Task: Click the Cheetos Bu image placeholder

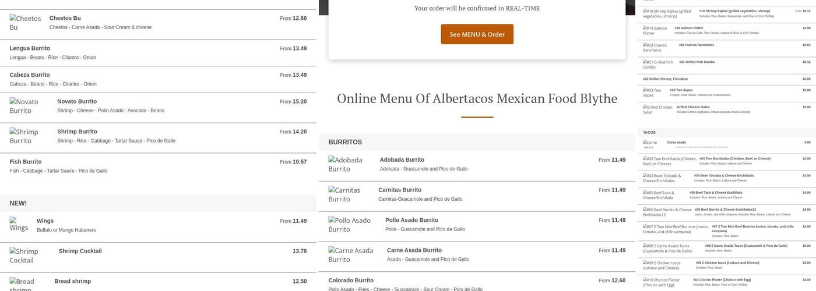Action: [25, 23]
